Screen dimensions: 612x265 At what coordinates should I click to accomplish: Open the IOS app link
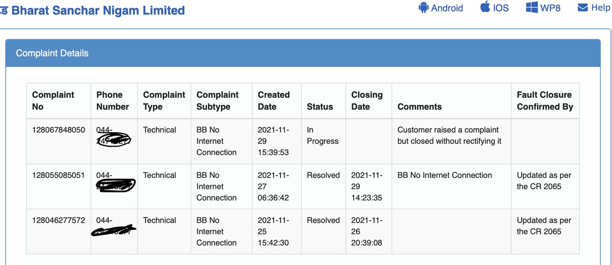coord(495,8)
